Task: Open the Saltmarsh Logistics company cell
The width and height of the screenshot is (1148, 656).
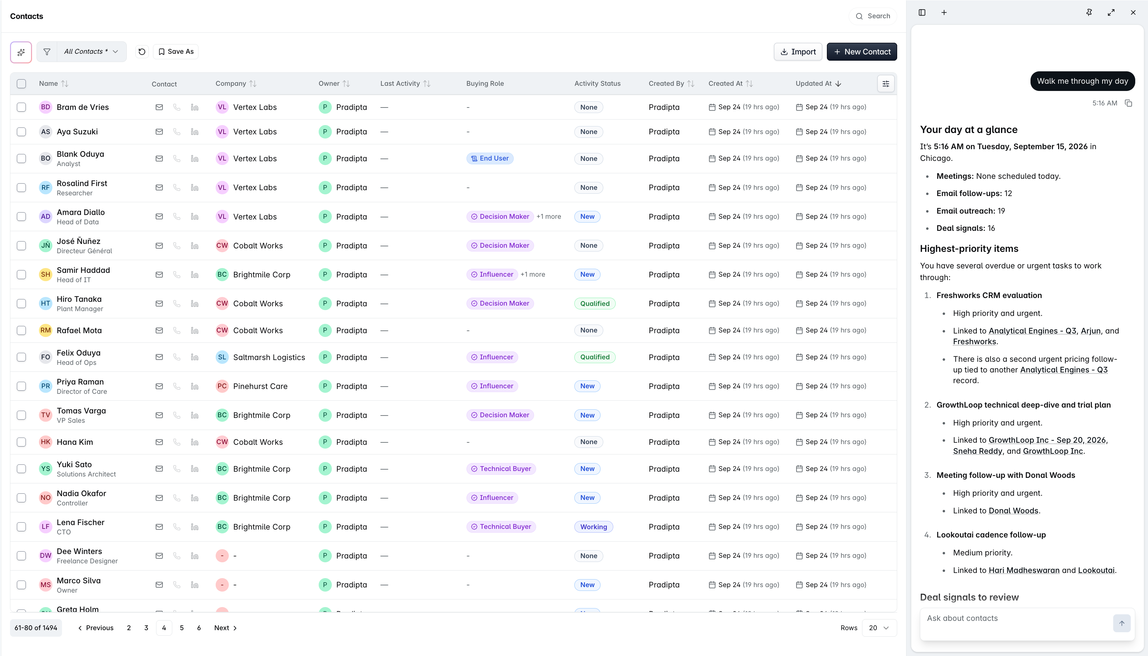Action: coord(260,357)
